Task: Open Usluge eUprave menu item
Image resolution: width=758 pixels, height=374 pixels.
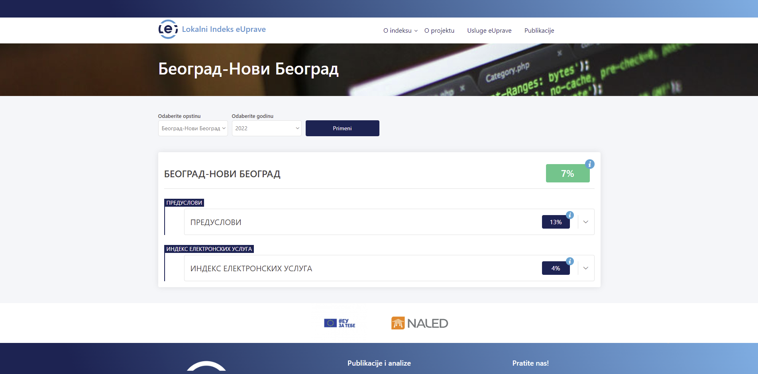Action: (489, 31)
